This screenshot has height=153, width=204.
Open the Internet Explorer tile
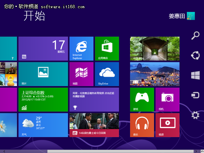pyautogui.click(x=81, y=49)
